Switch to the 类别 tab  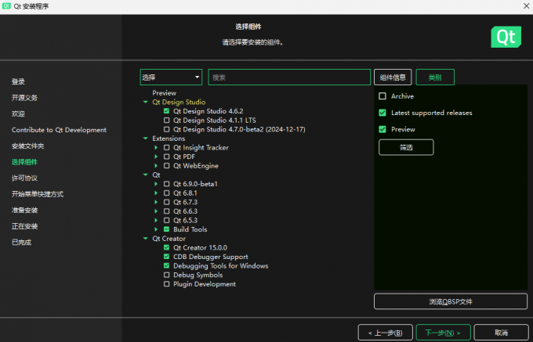pos(435,77)
